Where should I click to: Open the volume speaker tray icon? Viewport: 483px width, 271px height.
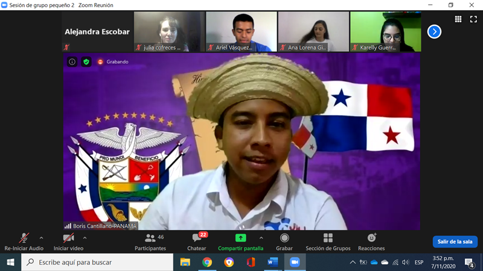[x=405, y=263]
